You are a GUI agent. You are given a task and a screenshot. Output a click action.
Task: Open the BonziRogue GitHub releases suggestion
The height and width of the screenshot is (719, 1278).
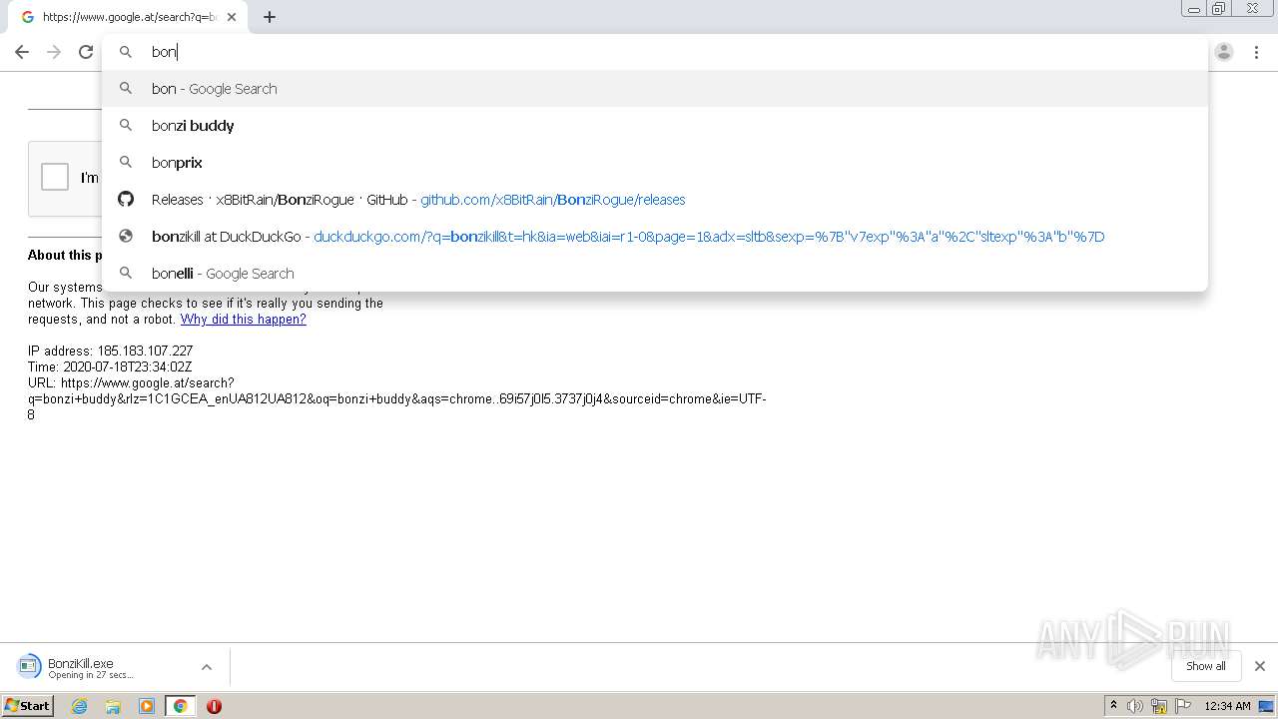click(655, 200)
